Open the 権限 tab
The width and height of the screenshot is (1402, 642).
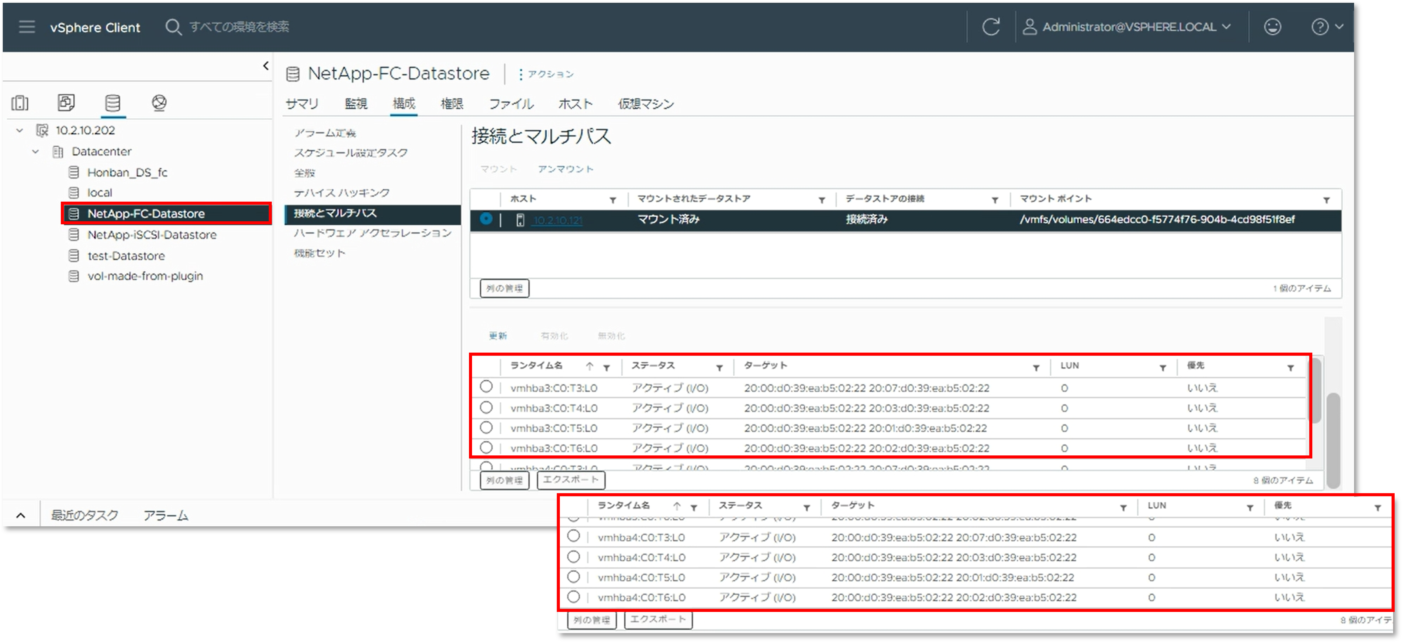(x=452, y=104)
